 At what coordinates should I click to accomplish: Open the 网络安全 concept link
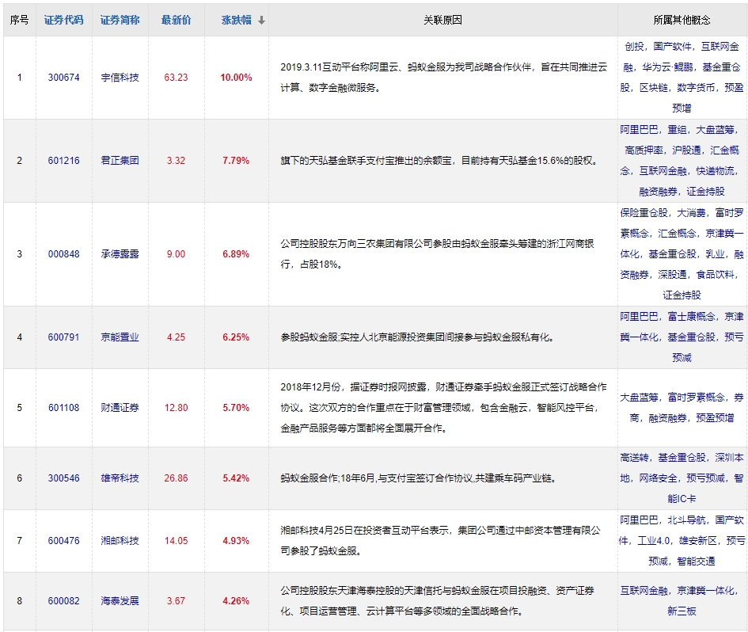(x=658, y=478)
